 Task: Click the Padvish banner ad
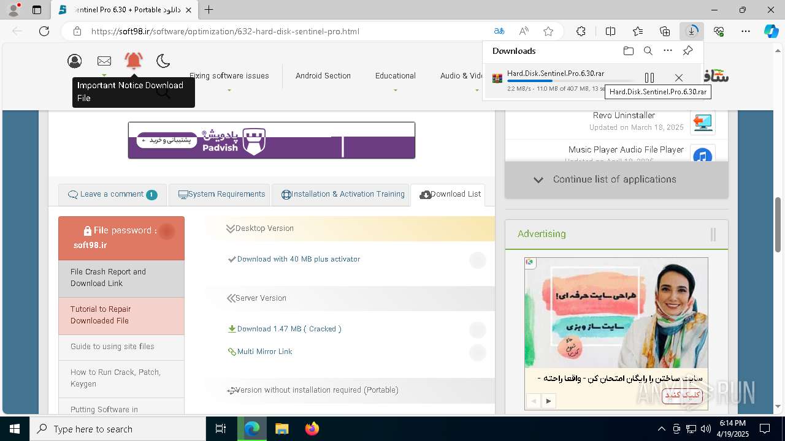tap(272, 140)
